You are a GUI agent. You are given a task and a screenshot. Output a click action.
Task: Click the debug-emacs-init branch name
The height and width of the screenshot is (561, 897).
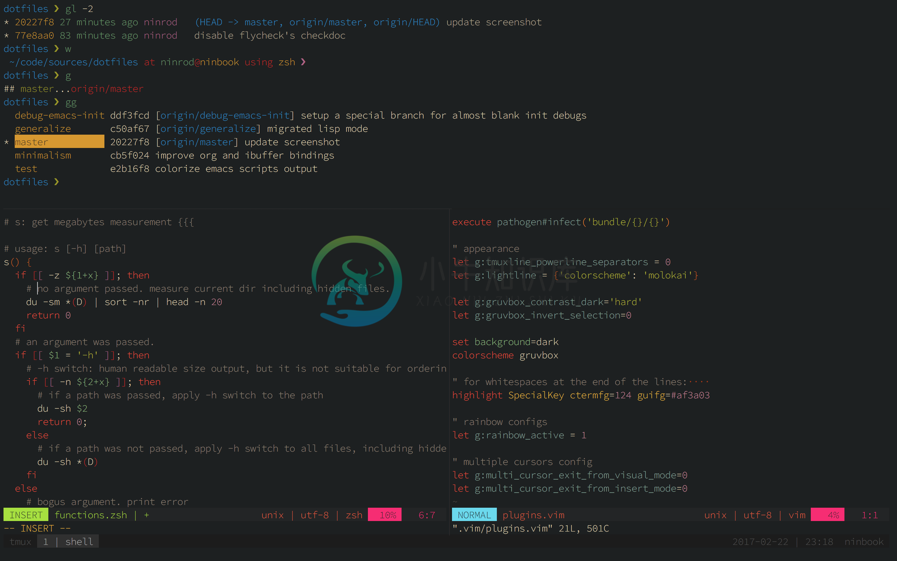pos(59,115)
